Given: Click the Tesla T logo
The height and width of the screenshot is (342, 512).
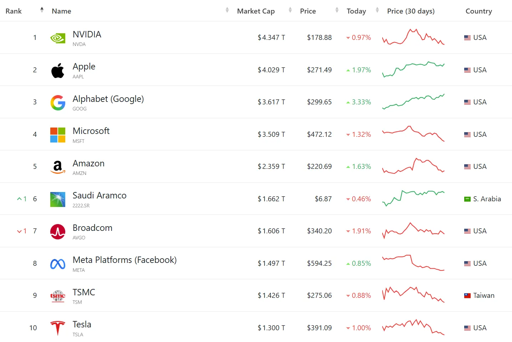Looking at the screenshot, I should point(58,328).
